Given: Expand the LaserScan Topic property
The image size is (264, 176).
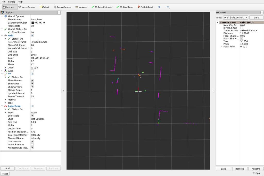Looking at the screenshot, I should 5,112.
